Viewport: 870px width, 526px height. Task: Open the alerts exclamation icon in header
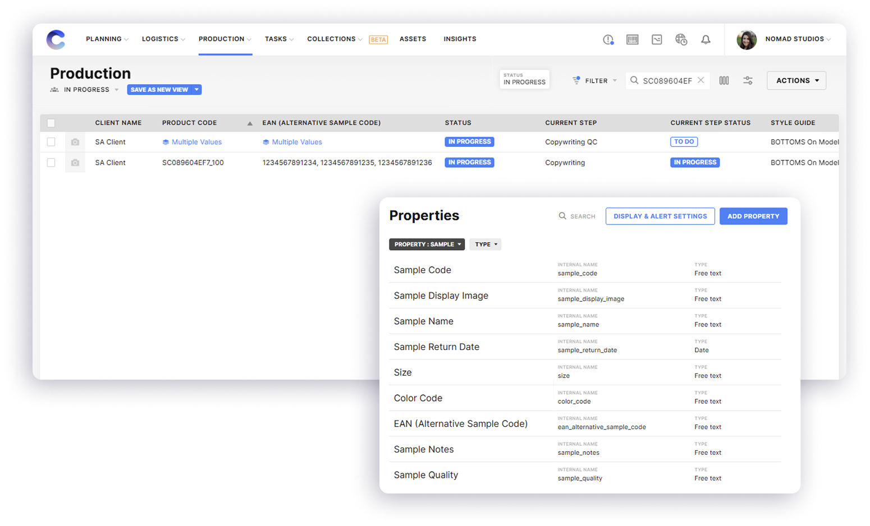[x=608, y=39]
